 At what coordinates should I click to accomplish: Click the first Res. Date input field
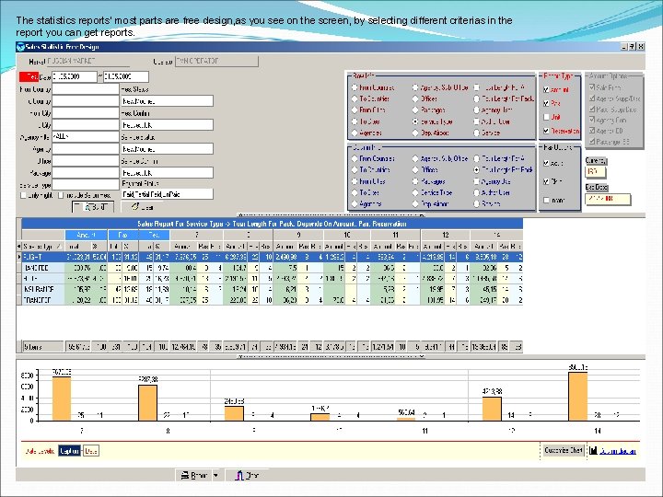75,77
